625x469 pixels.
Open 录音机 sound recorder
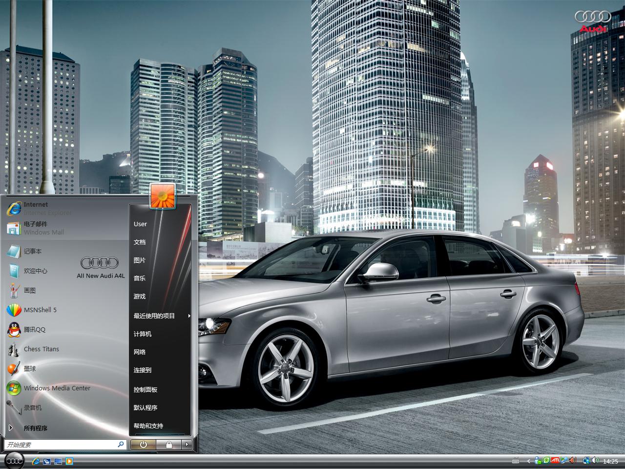coord(65,407)
